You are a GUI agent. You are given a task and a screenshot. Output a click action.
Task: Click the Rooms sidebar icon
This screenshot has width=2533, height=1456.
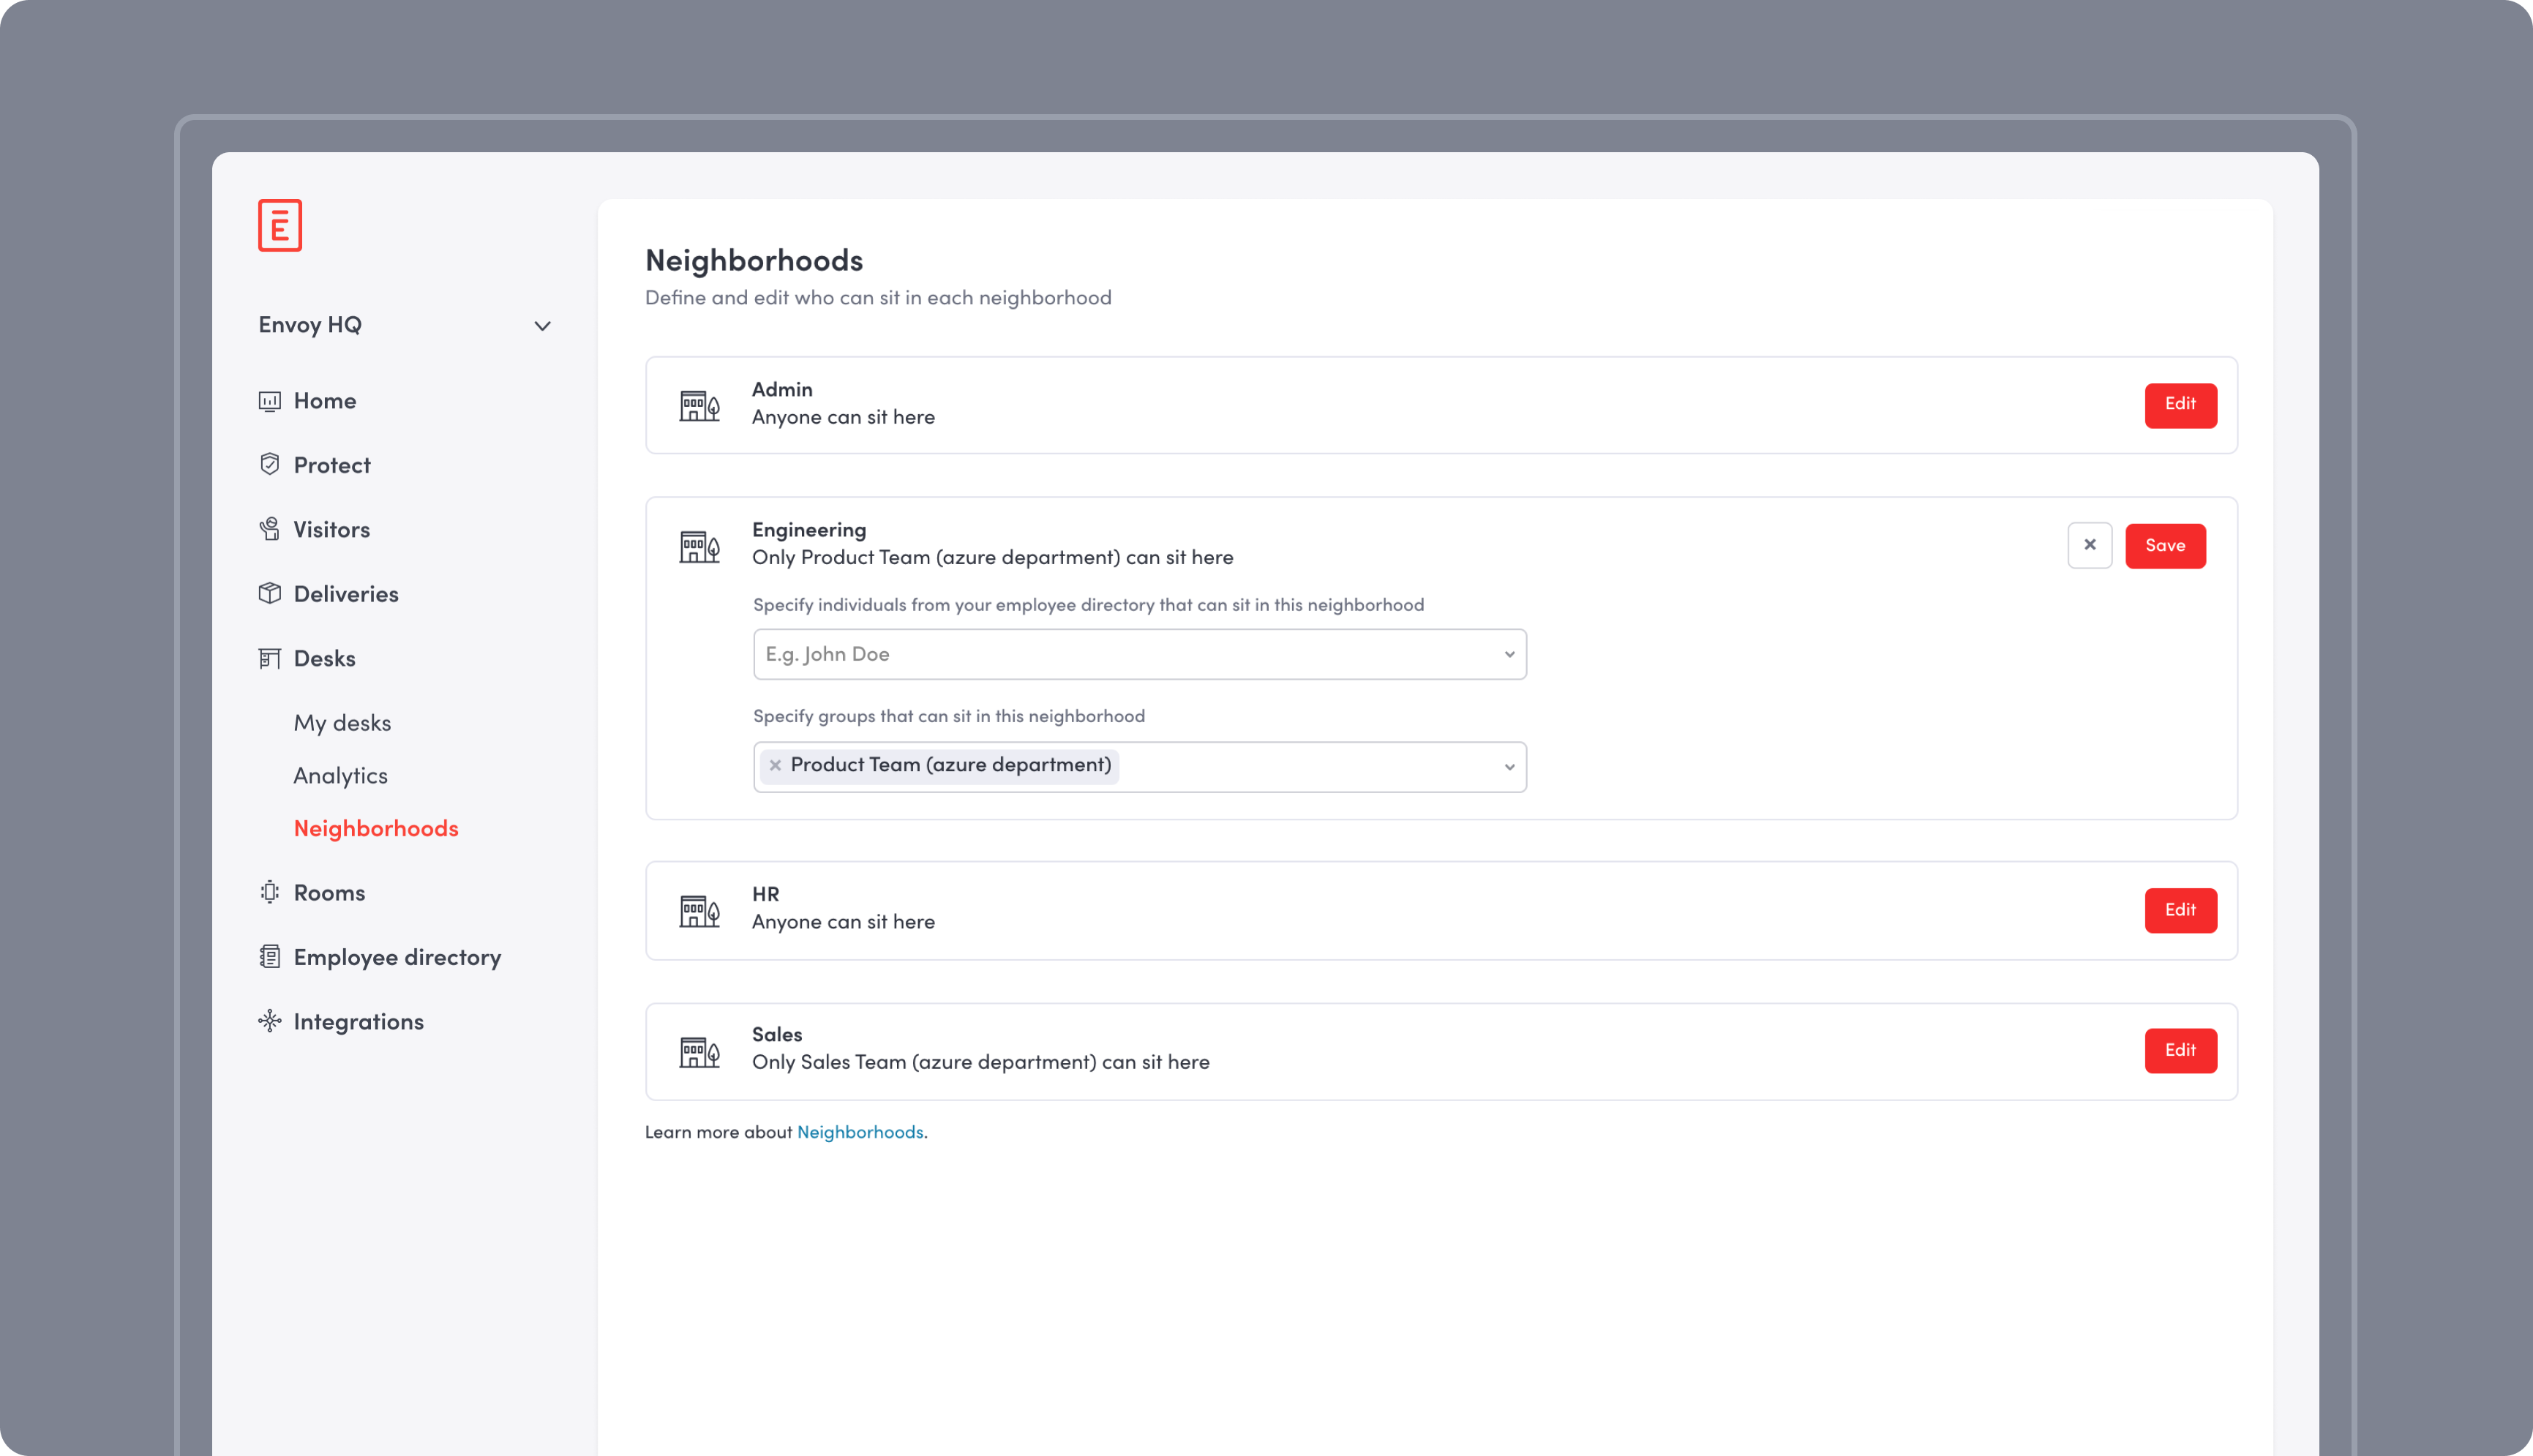269,892
